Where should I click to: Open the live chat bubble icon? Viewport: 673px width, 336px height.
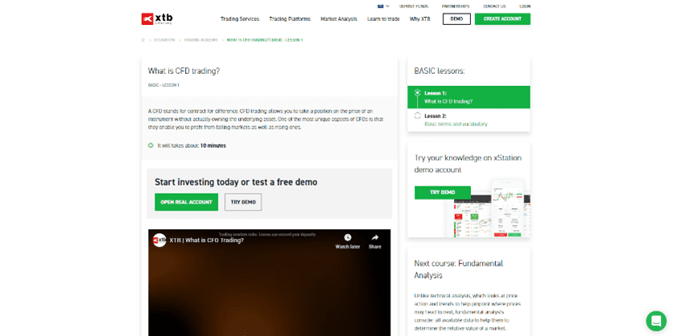click(656, 321)
